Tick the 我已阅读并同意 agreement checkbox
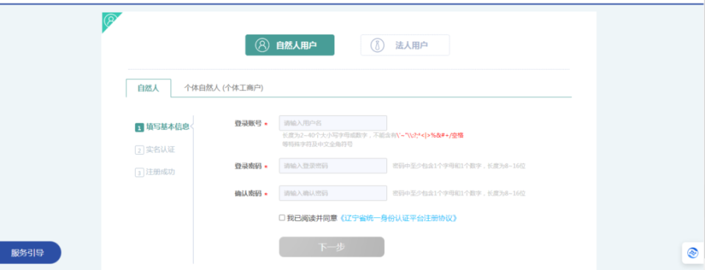Image resolution: width=705 pixels, height=270 pixels. click(x=282, y=218)
